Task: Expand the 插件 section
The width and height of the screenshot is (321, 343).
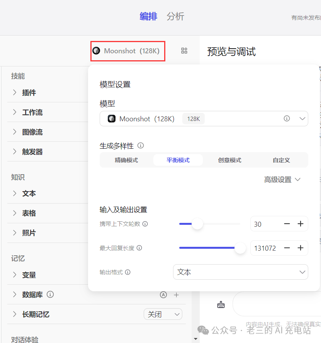Action: (15, 92)
